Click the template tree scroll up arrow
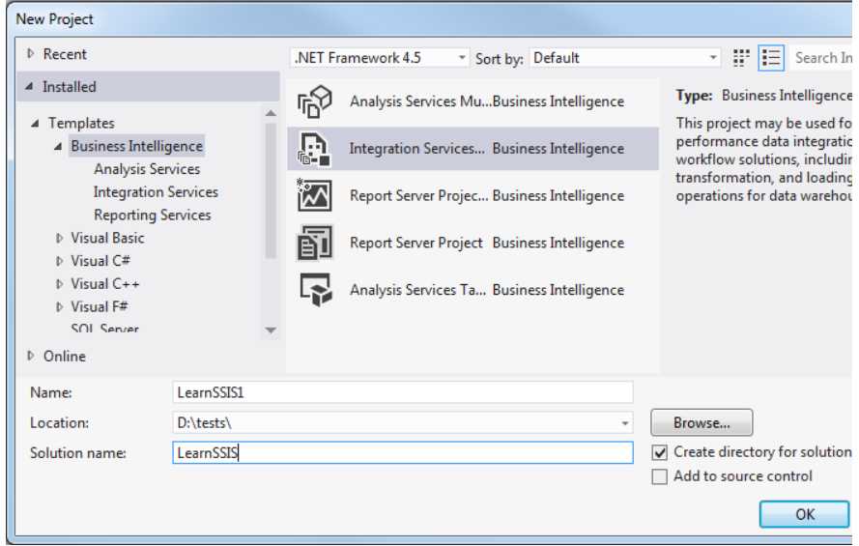Viewport: 859px width, 546px height. click(271, 113)
